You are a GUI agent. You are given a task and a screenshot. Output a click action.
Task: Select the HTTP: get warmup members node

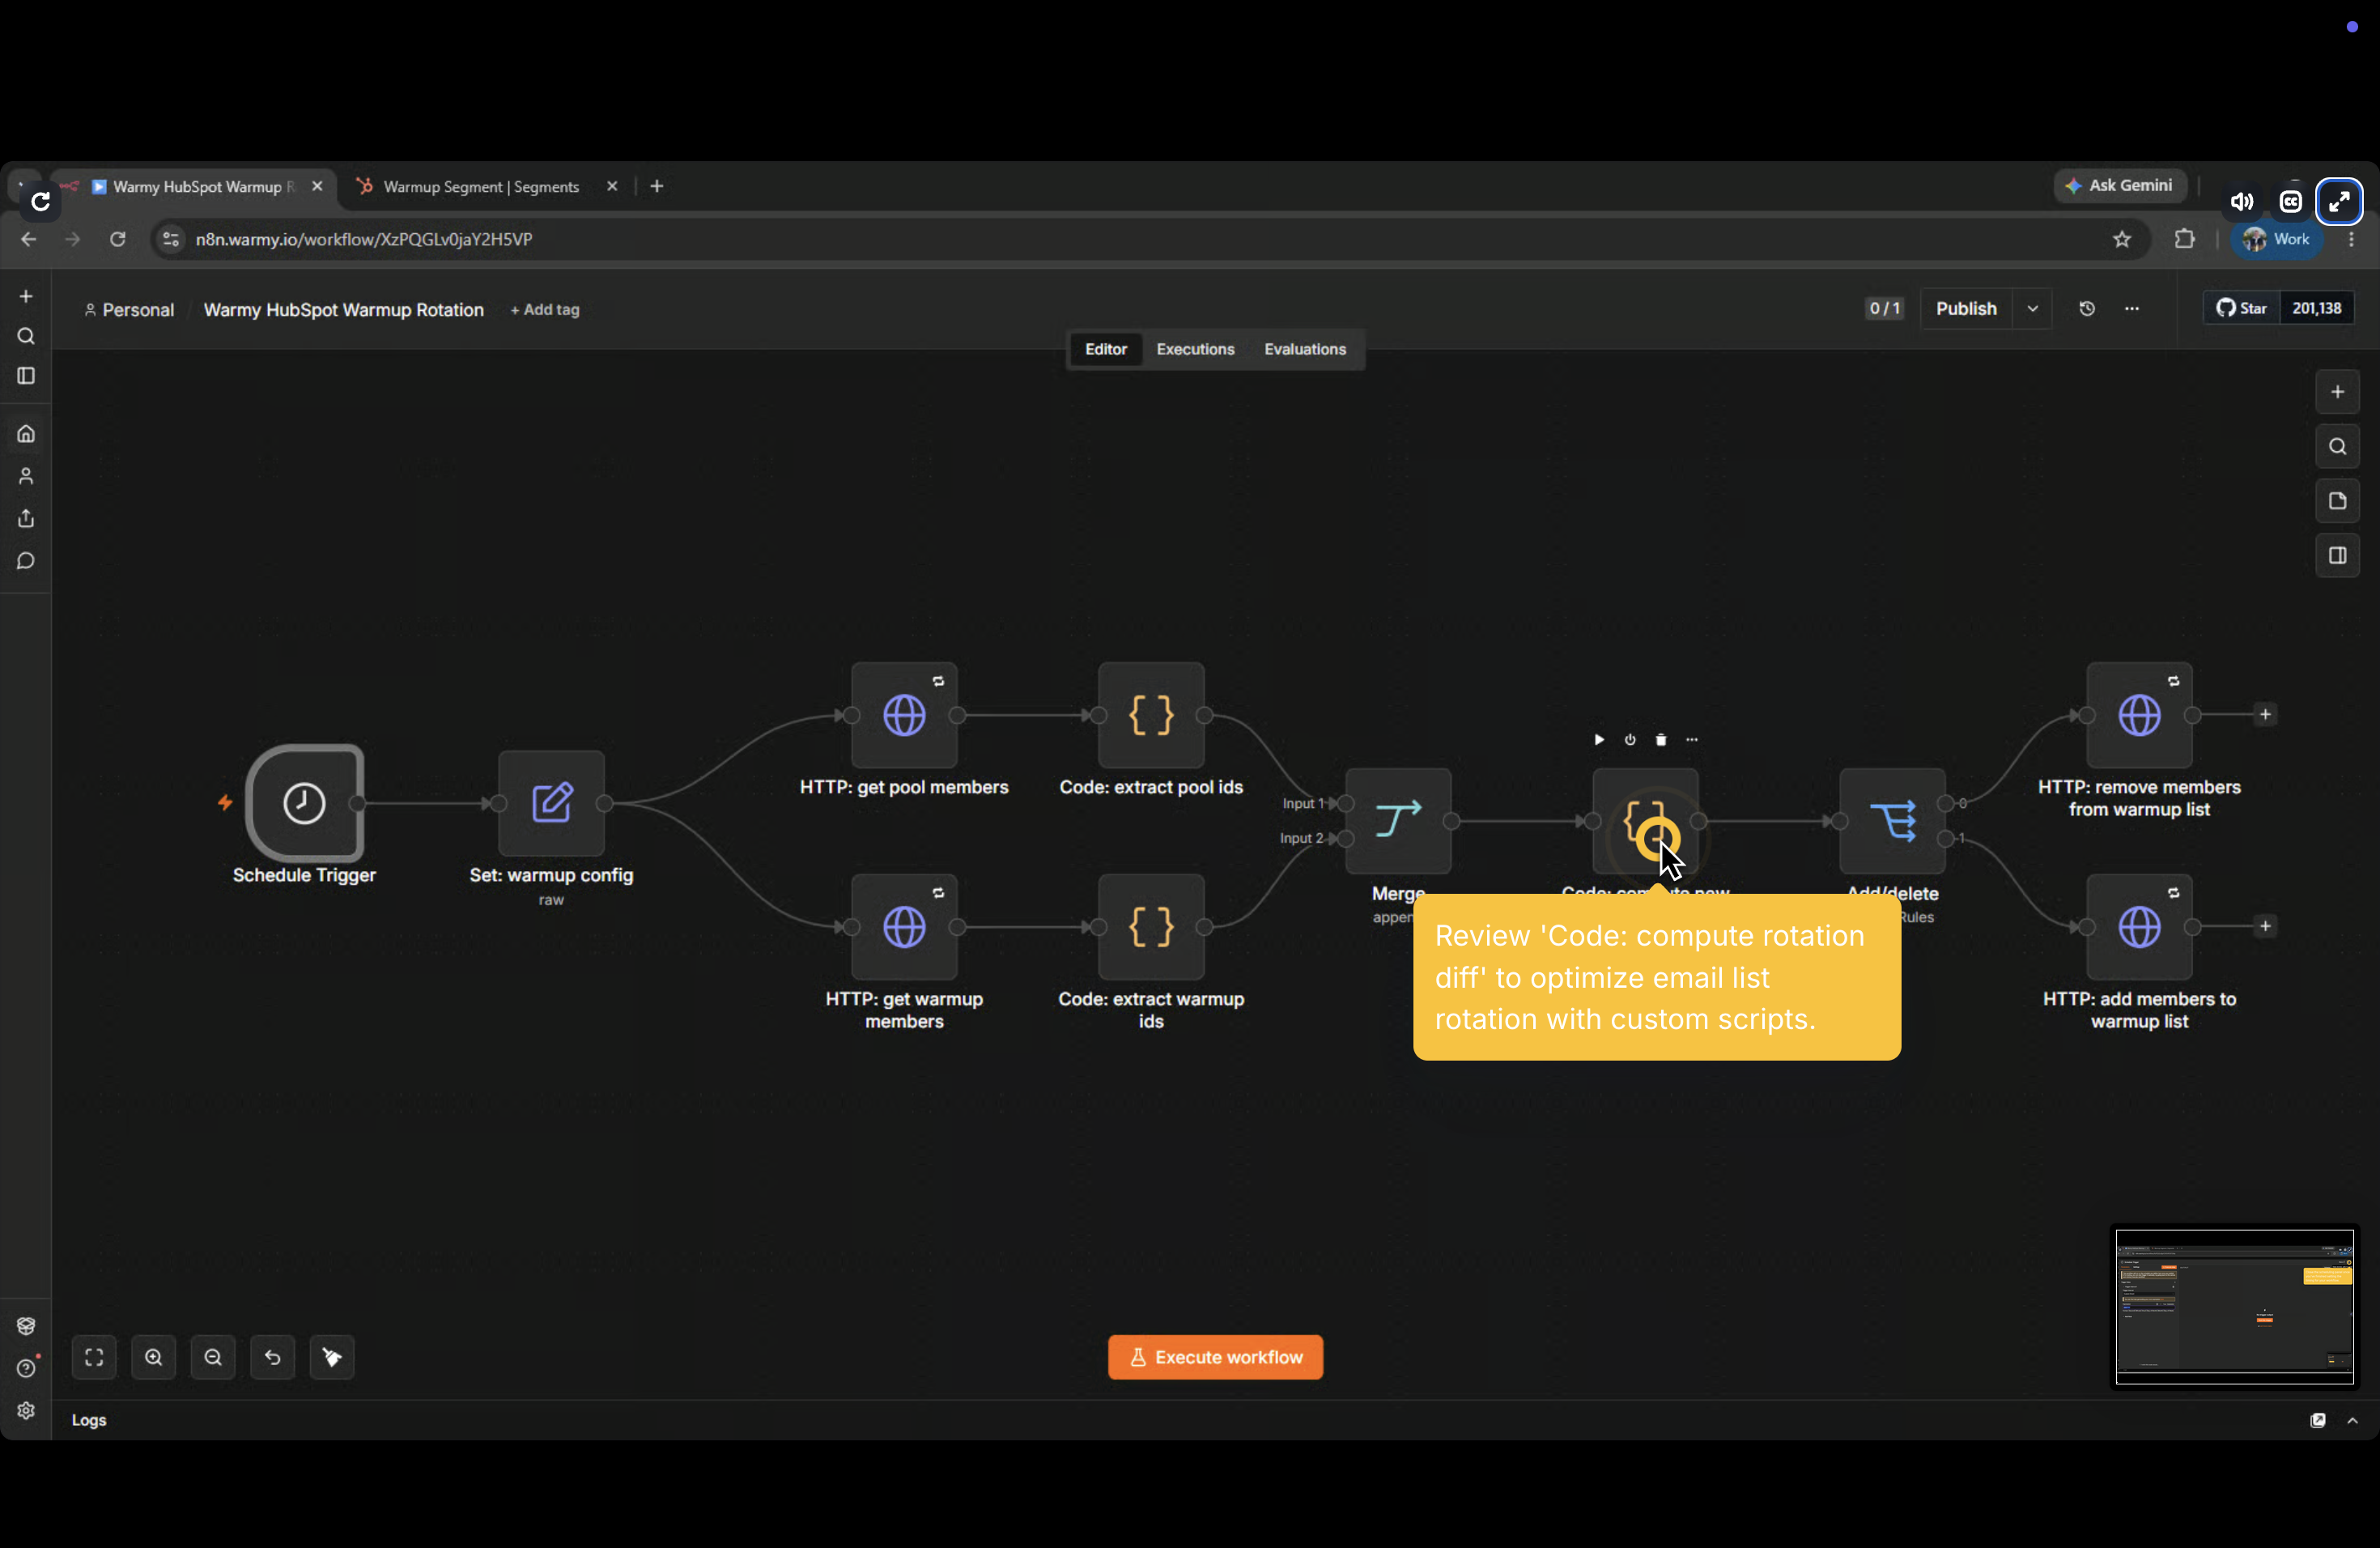tap(904, 927)
